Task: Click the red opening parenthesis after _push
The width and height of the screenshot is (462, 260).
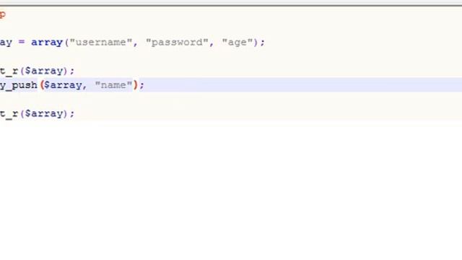Action: [42, 85]
